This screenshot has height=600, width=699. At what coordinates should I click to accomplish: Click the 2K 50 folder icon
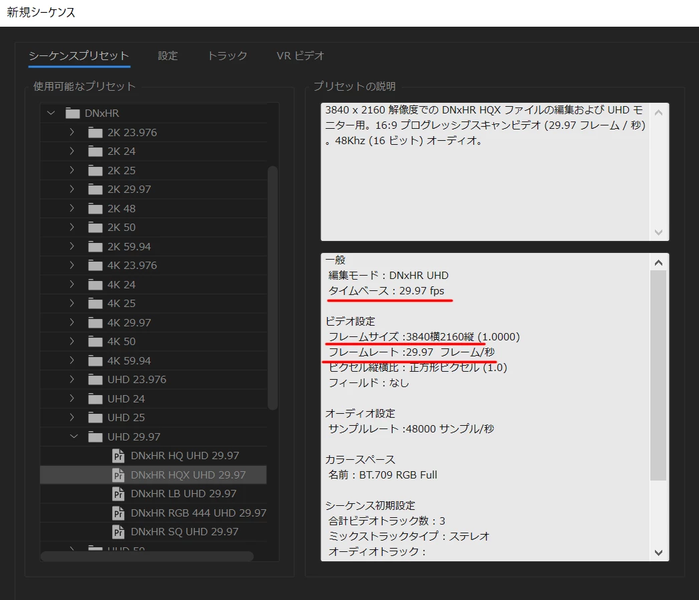[95, 228]
